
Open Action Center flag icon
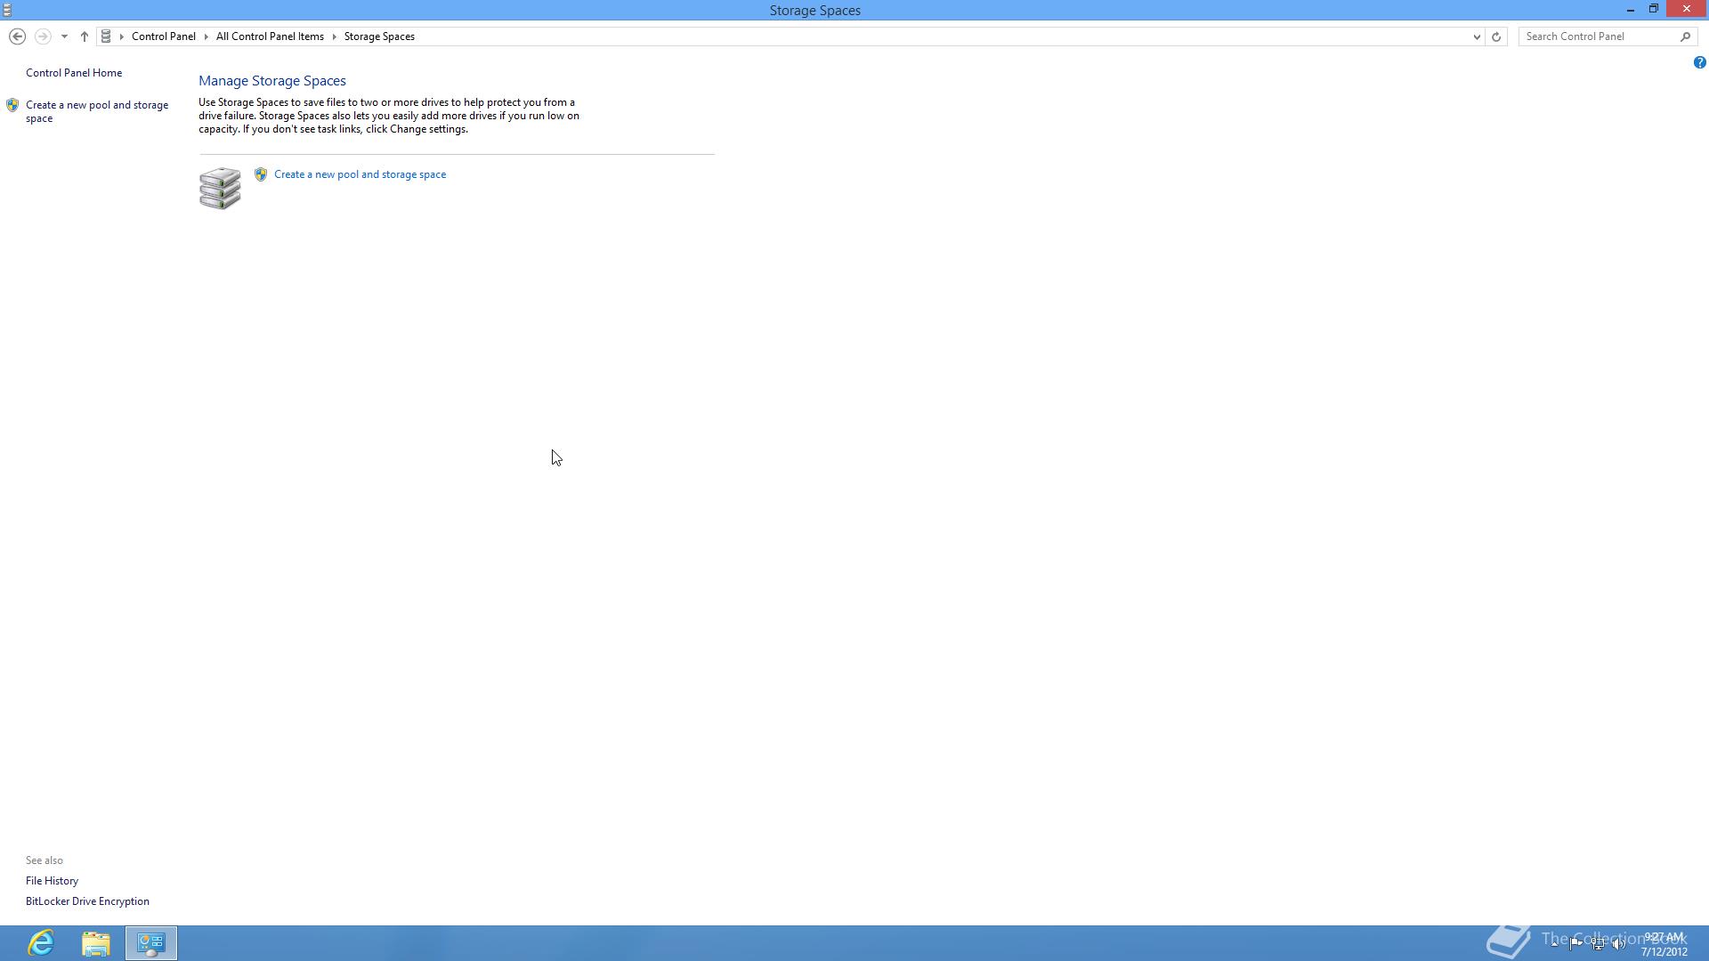[1576, 943]
